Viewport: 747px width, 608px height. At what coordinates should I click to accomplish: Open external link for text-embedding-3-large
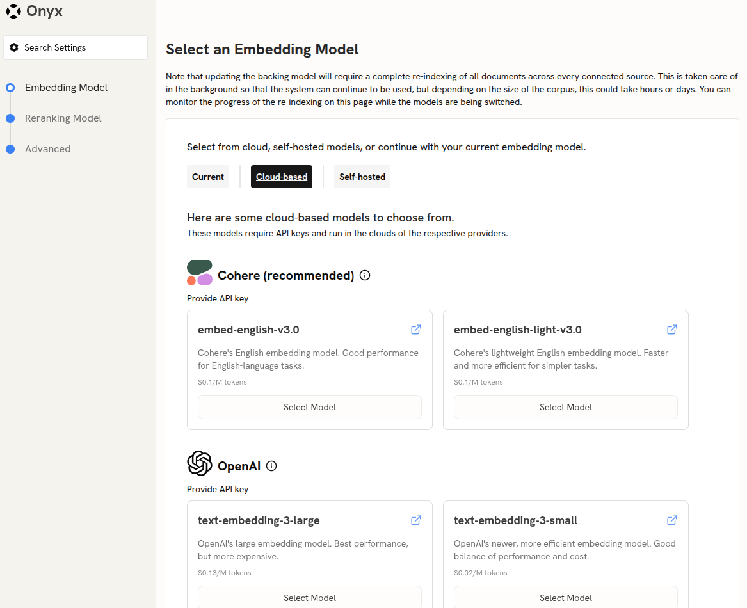pyautogui.click(x=416, y=520)
